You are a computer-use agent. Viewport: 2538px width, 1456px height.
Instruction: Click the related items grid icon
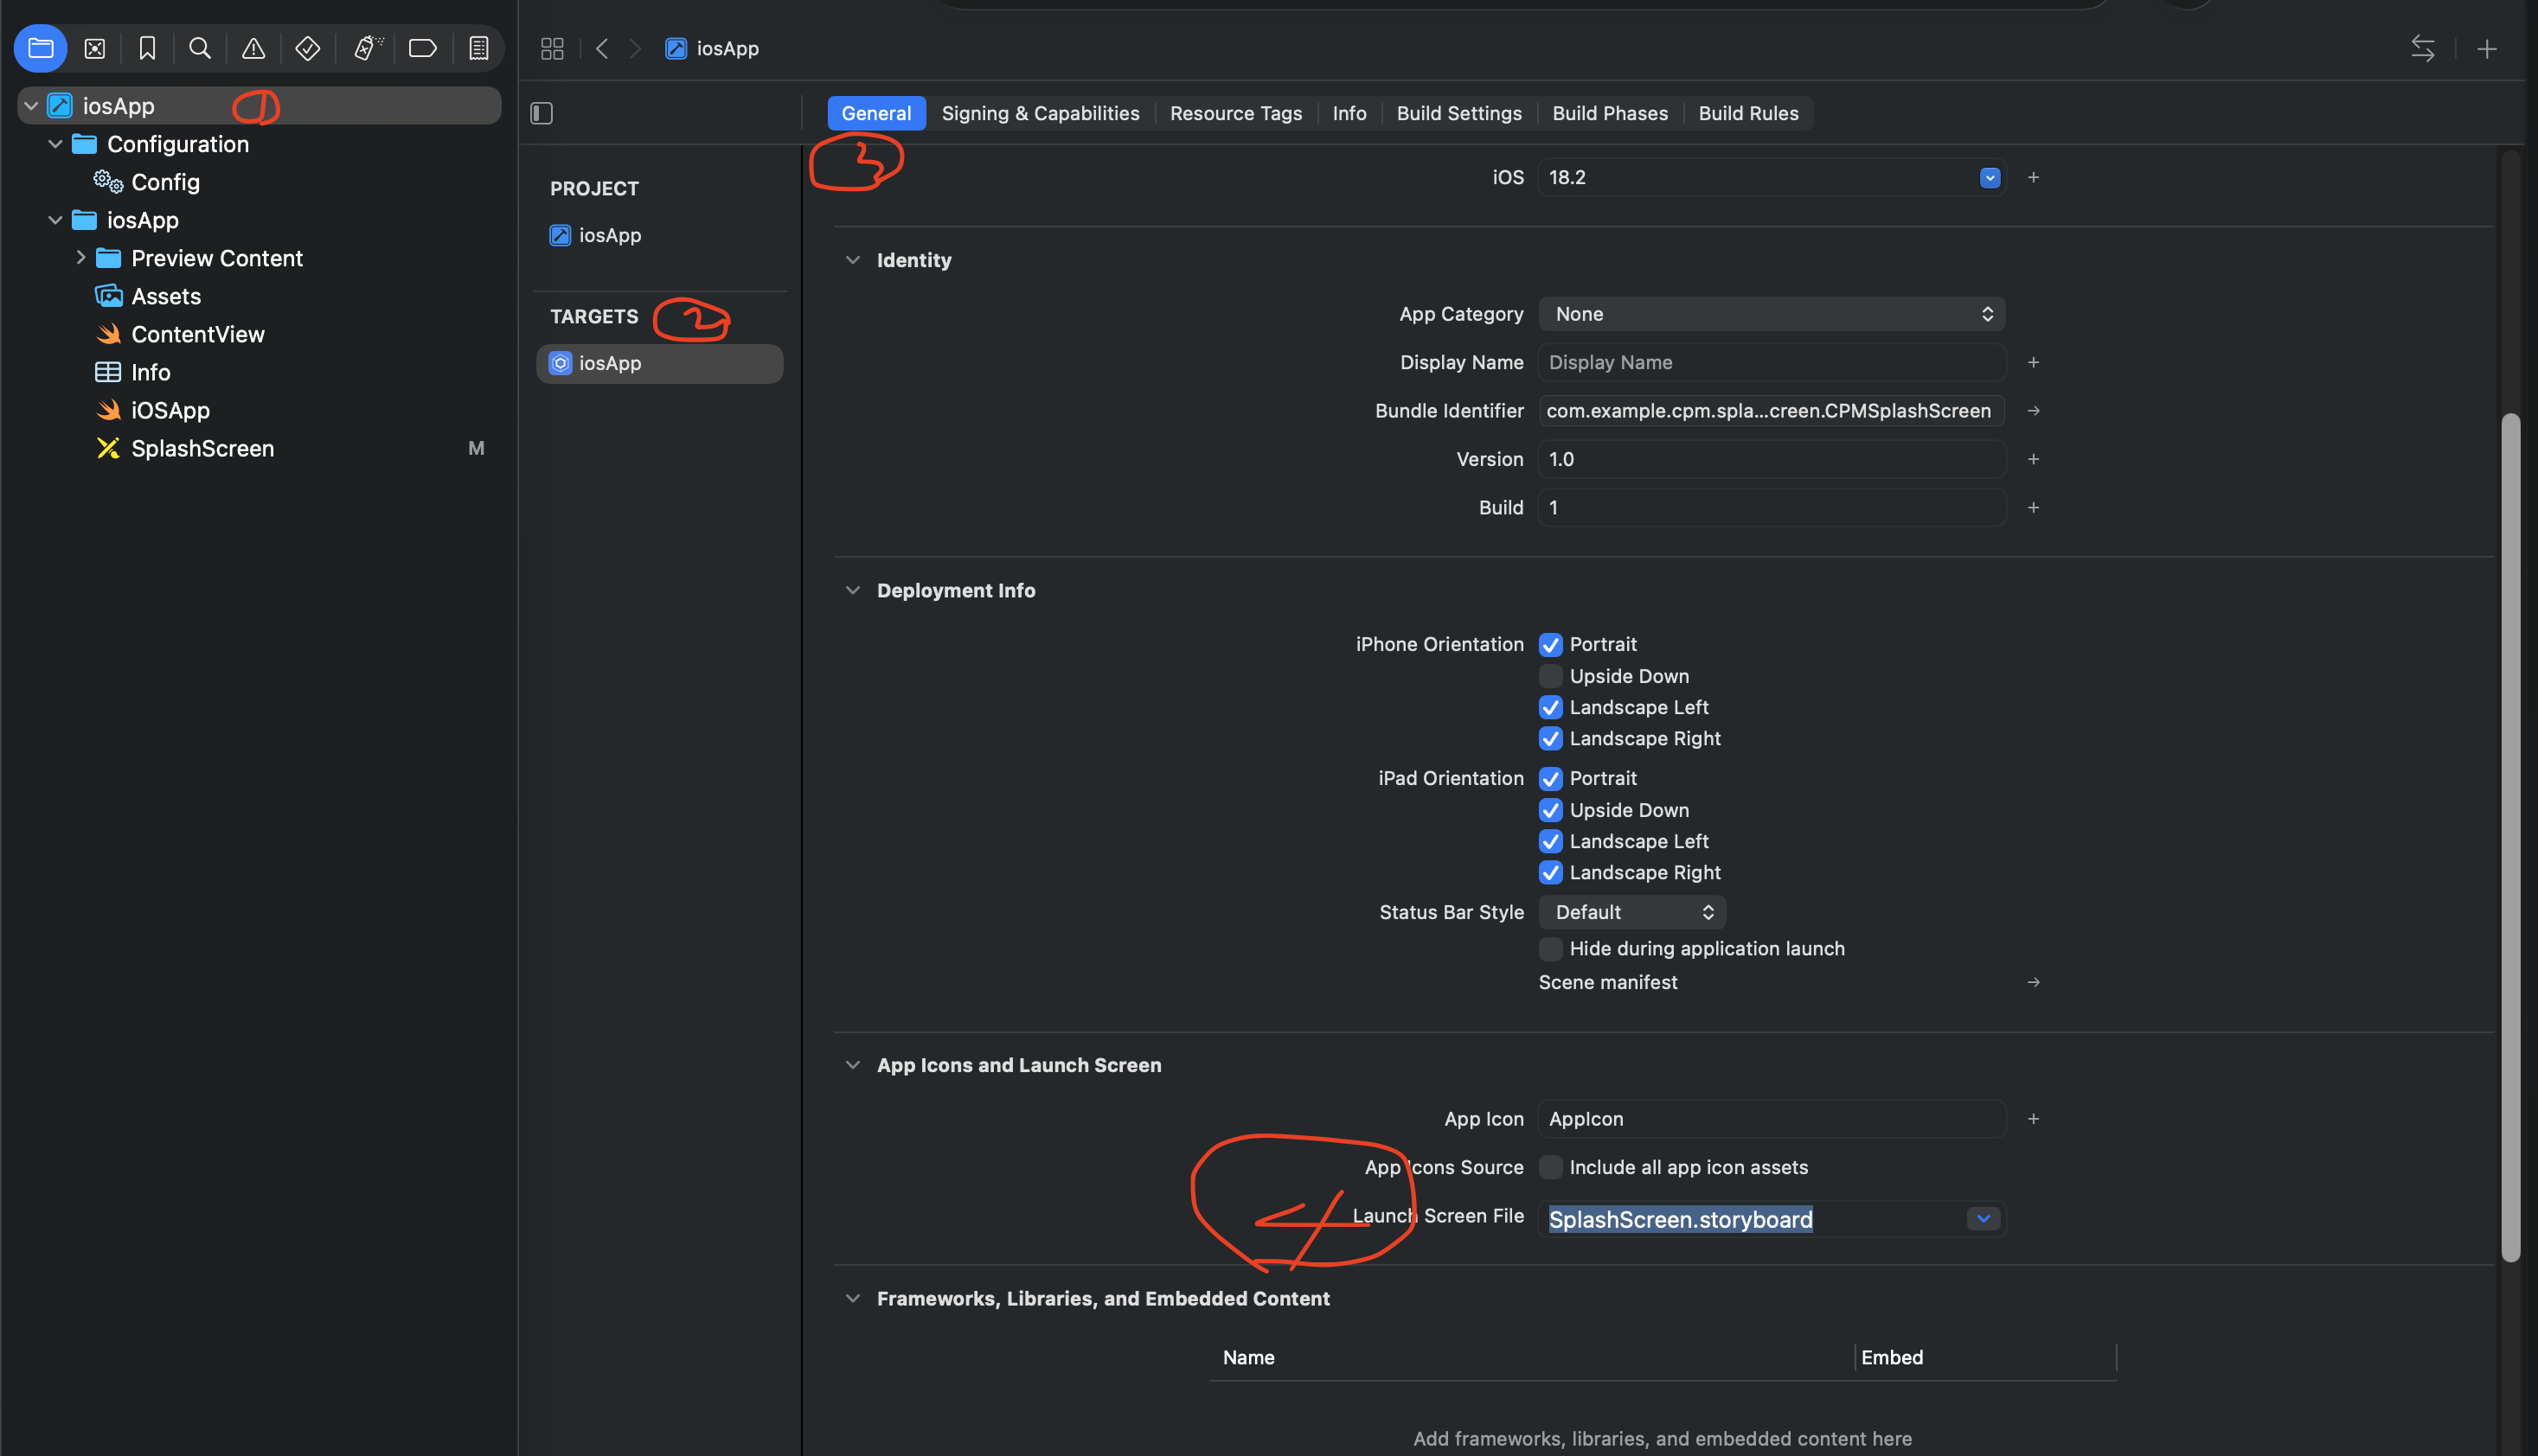pyautogui.click(x=552, y=48)
